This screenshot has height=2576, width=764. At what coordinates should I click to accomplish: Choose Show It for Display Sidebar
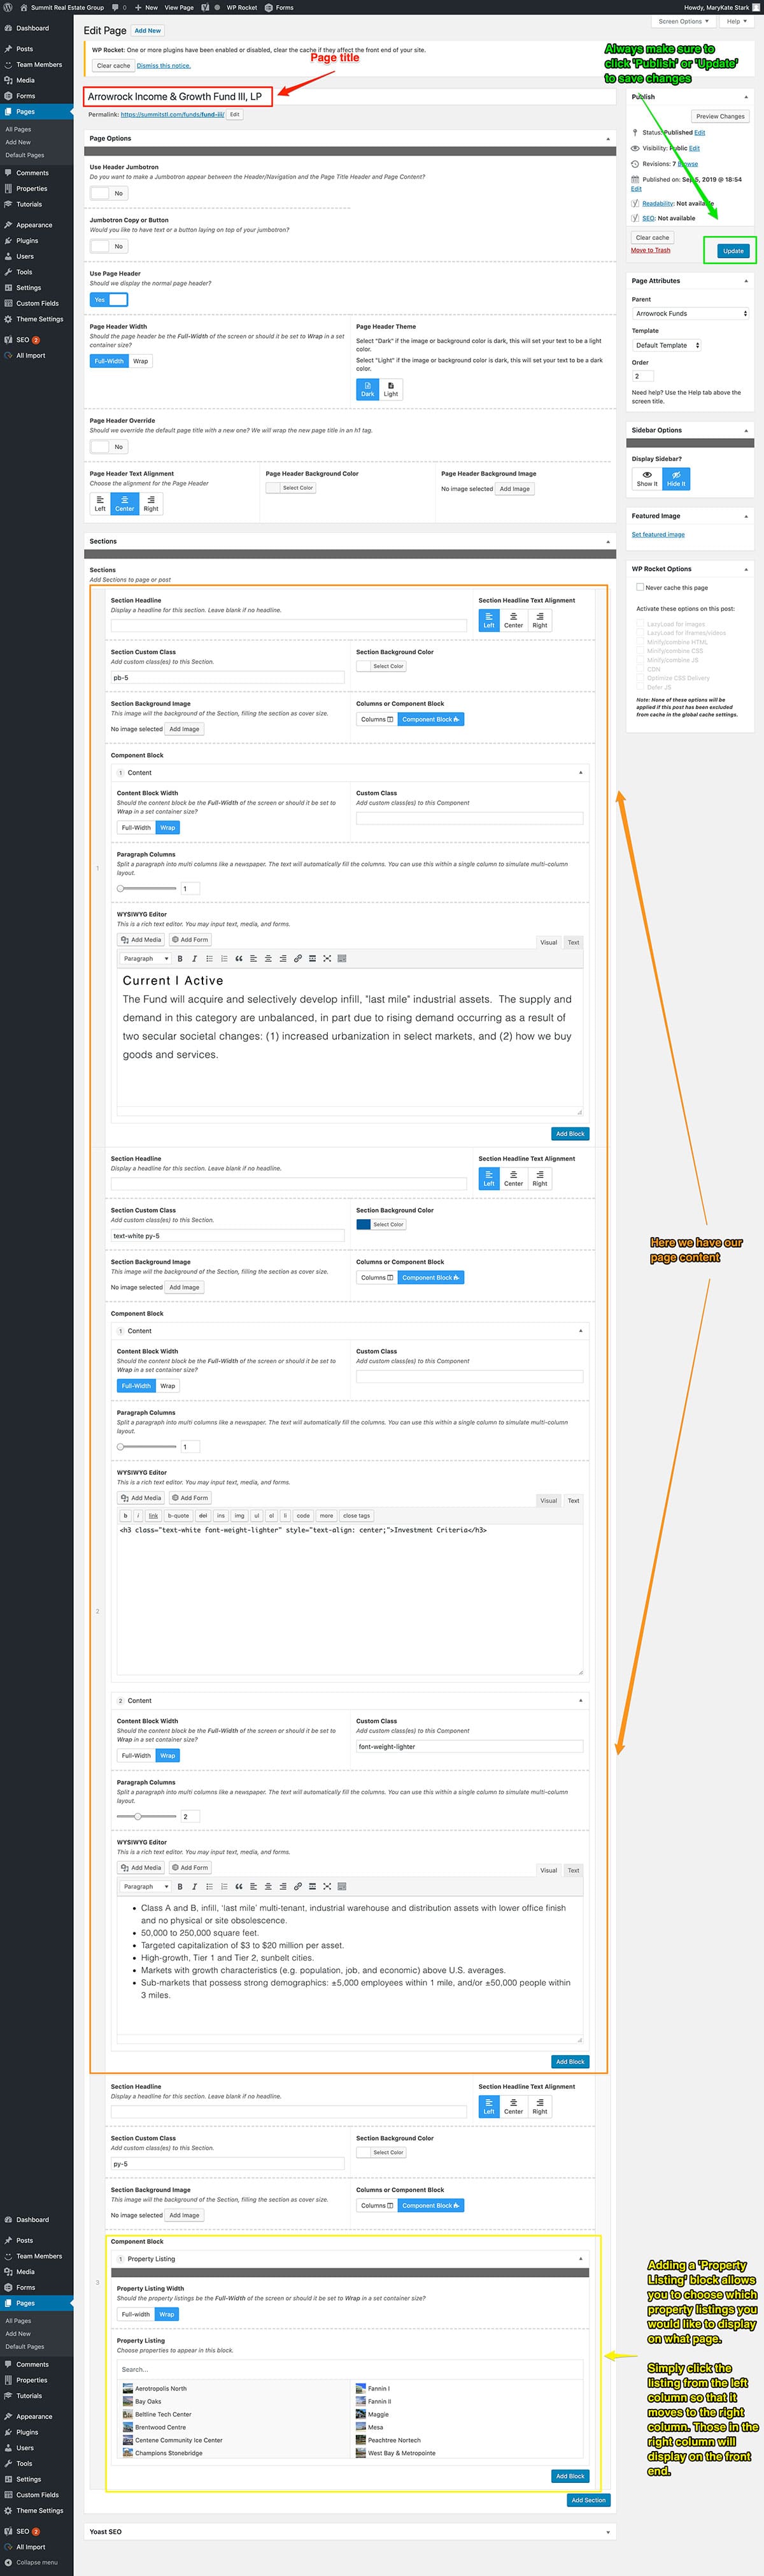point(646,478)
